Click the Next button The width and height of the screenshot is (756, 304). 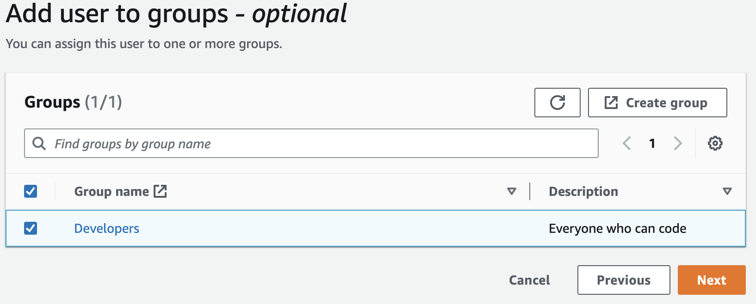point(711,280)
